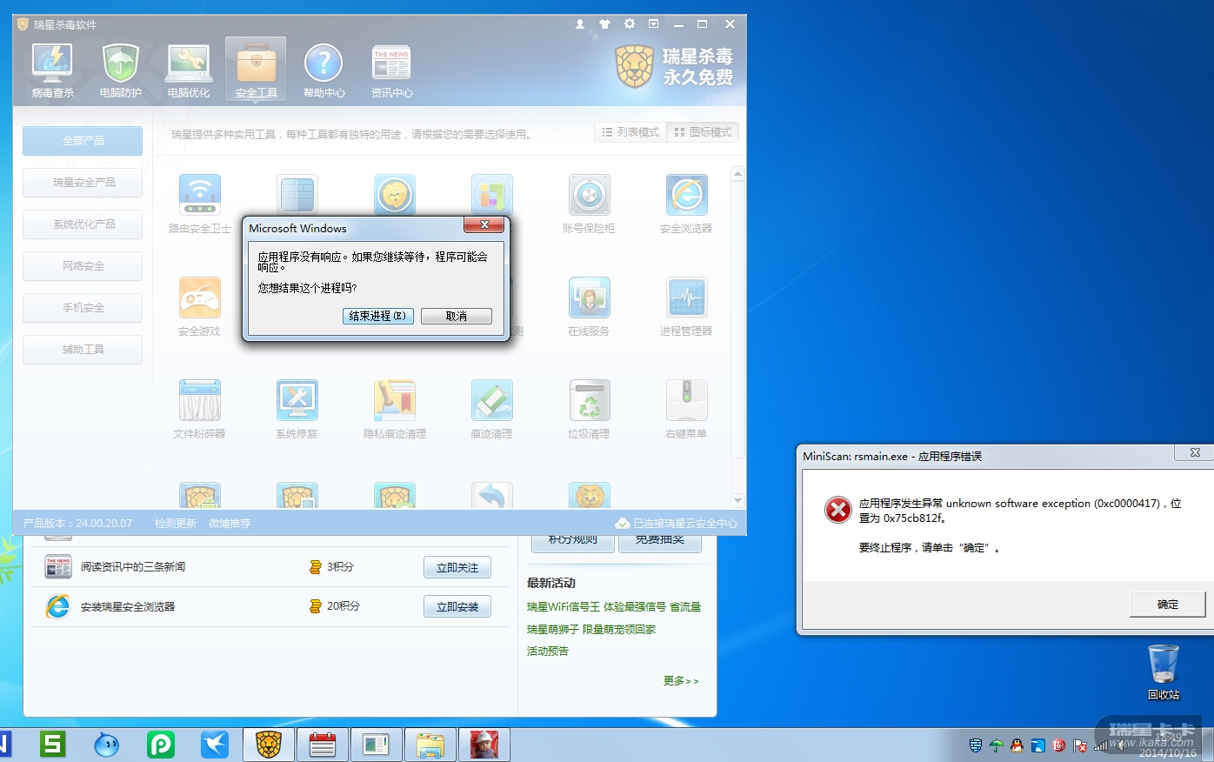Image resolution: width=1214 pixels, height=762 pixels.
Task: Select the 手机安全 category
Action: (x=83, y=308)
